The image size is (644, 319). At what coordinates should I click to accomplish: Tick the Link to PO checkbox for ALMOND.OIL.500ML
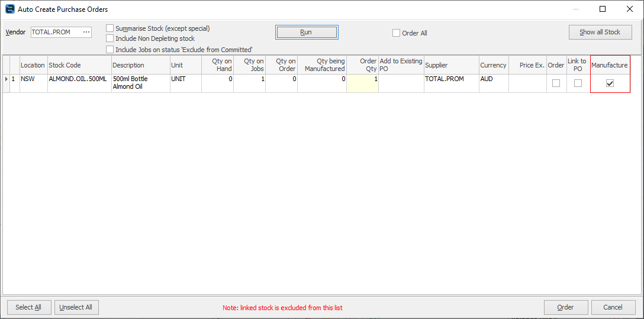[x=578, y=83]
